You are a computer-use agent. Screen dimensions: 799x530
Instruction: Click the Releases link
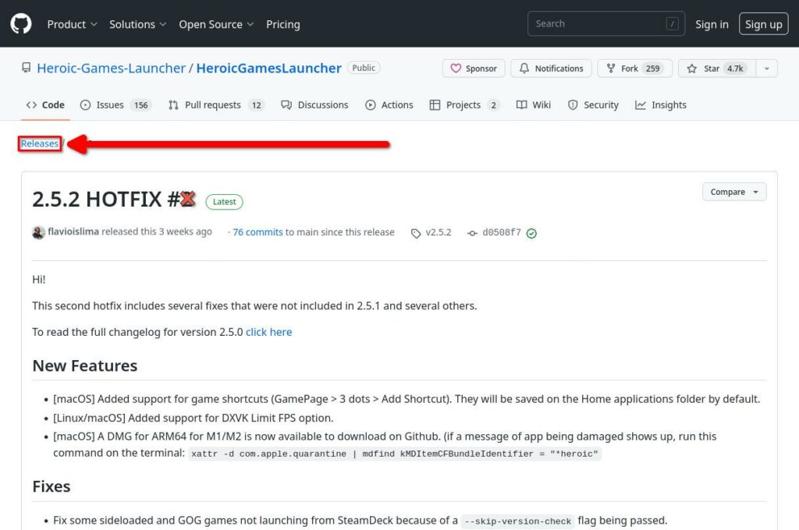(40, 143)
